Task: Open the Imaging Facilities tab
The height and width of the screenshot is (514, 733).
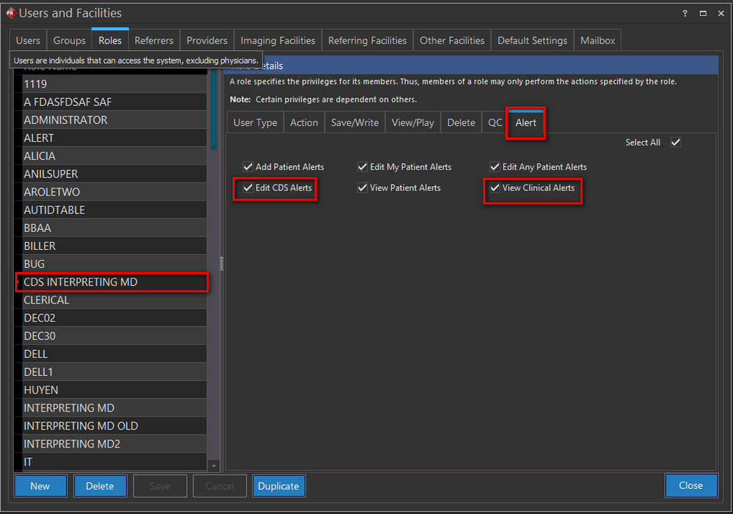Action: [x=278, y=41]
